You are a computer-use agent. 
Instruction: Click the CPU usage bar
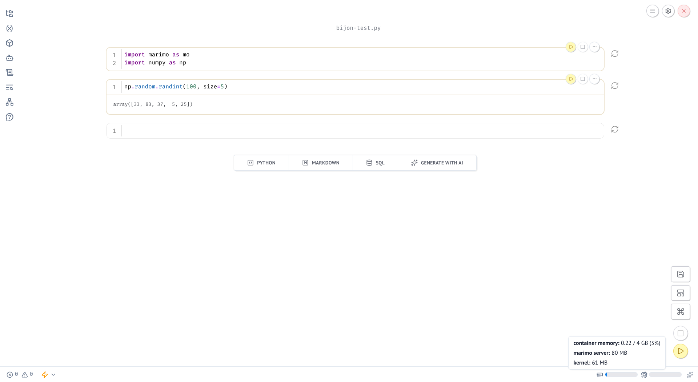[x=665, y=374]
